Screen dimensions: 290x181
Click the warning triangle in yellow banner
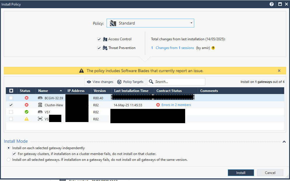81,71
